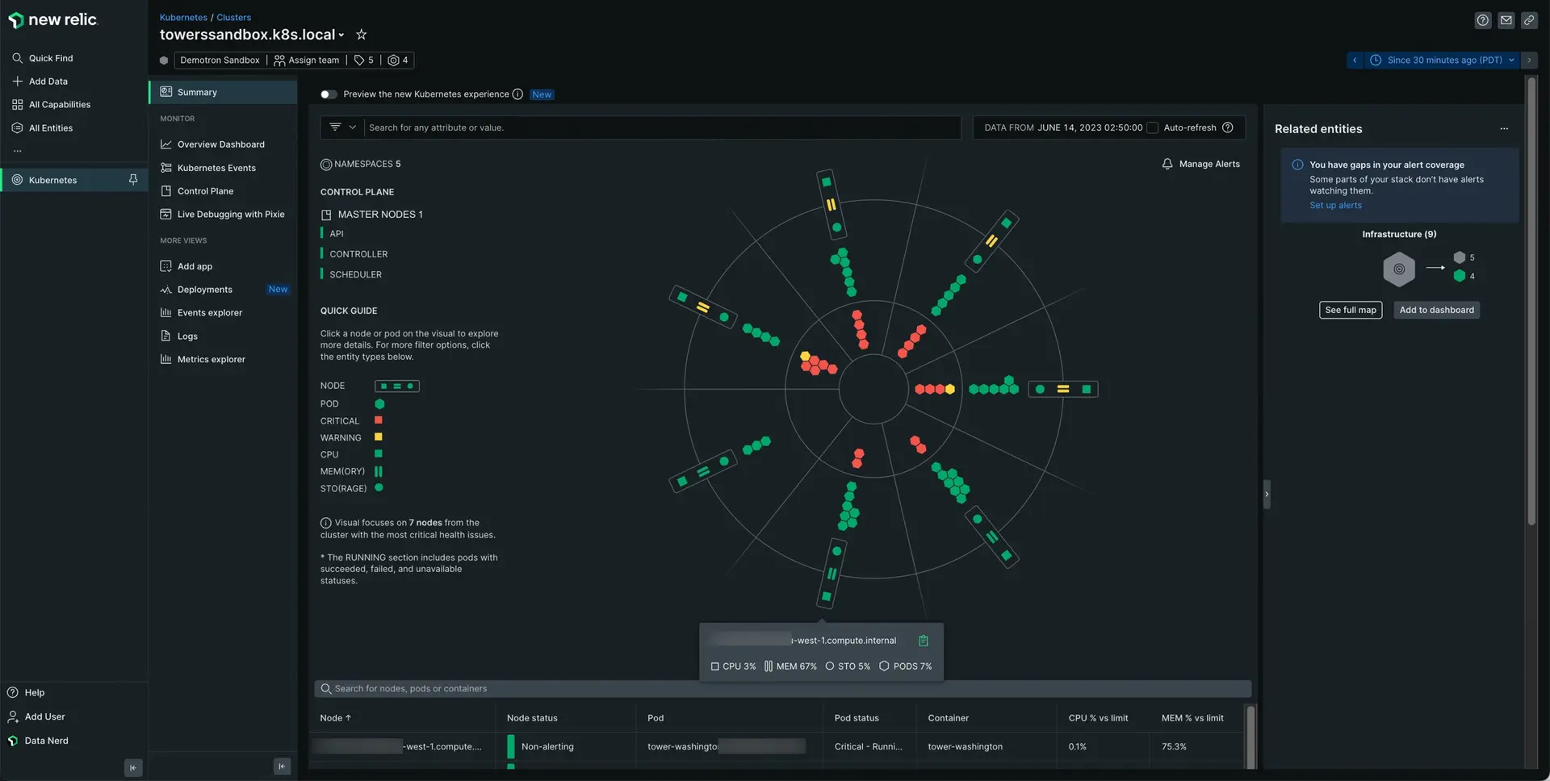Open tags showing count 5
Image resolution: width=1550 pixels, height=781 pixels.
363,61
